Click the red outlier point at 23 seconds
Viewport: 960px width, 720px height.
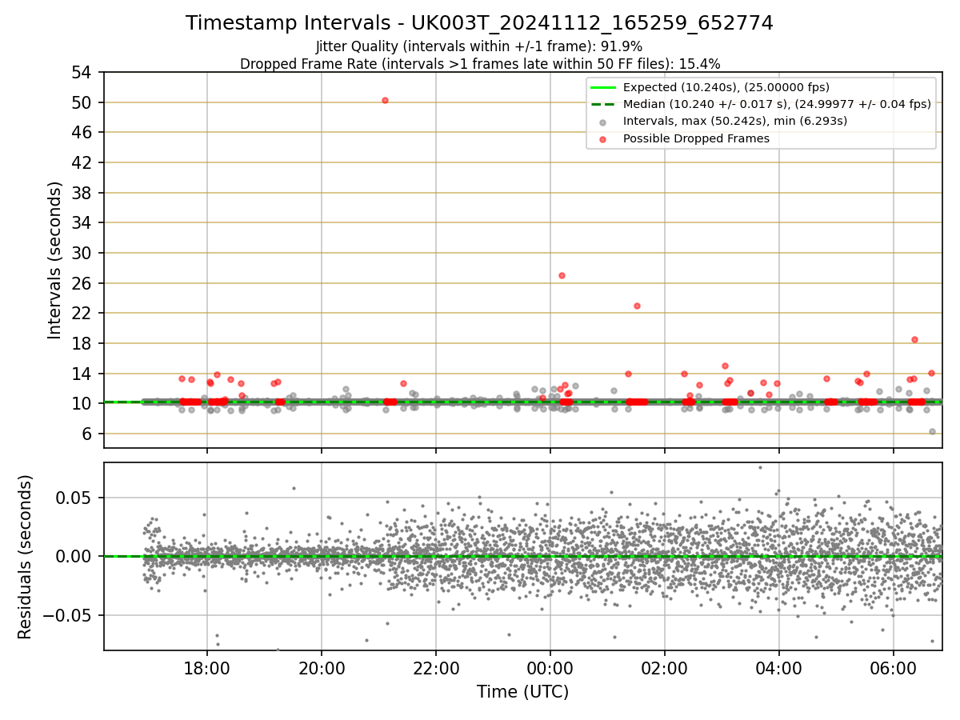pyautogui.click(x=637, y=306)
